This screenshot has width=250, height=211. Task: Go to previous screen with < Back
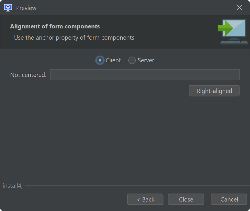point(145,199)
